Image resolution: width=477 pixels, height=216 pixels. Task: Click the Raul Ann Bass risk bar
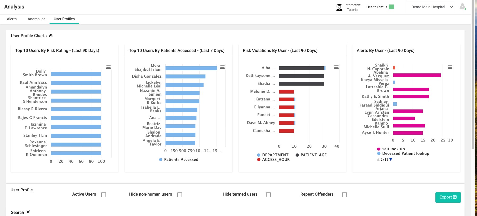pyautogui.click(x=76, y=83)
